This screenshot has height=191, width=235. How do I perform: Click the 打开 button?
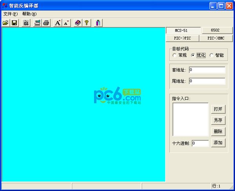pyautogui.click(x=218, y=109)
